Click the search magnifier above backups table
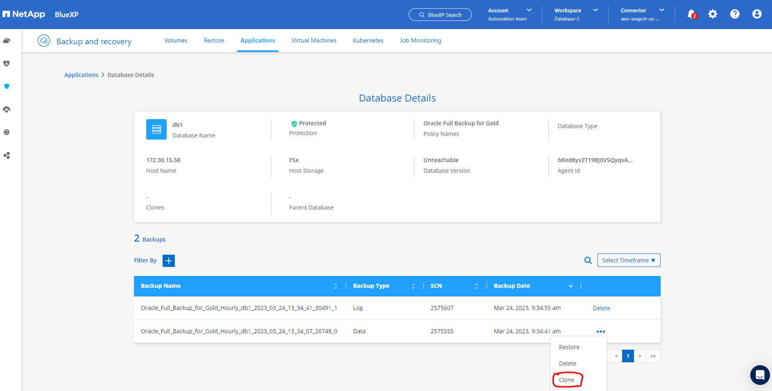The height and width of the screenshot is (391, 772). (588, 260)
